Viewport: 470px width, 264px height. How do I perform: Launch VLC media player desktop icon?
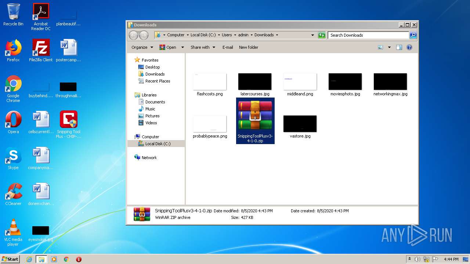(x=13, y=232)
